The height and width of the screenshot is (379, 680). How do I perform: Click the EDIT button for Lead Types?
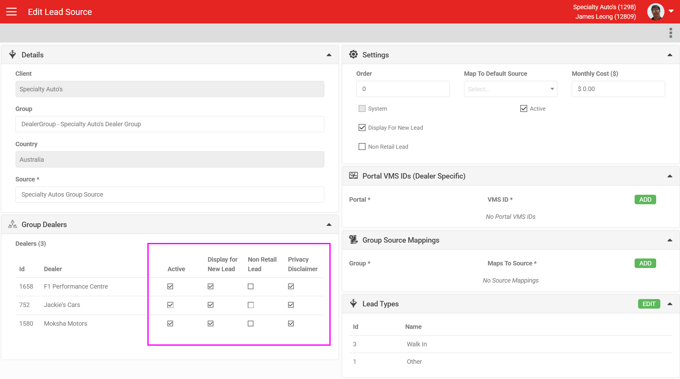click(649, 304)
